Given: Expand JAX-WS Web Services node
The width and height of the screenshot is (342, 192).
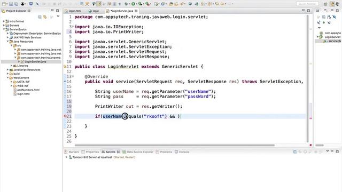Looking at the screenshot, I should point(7,37).
